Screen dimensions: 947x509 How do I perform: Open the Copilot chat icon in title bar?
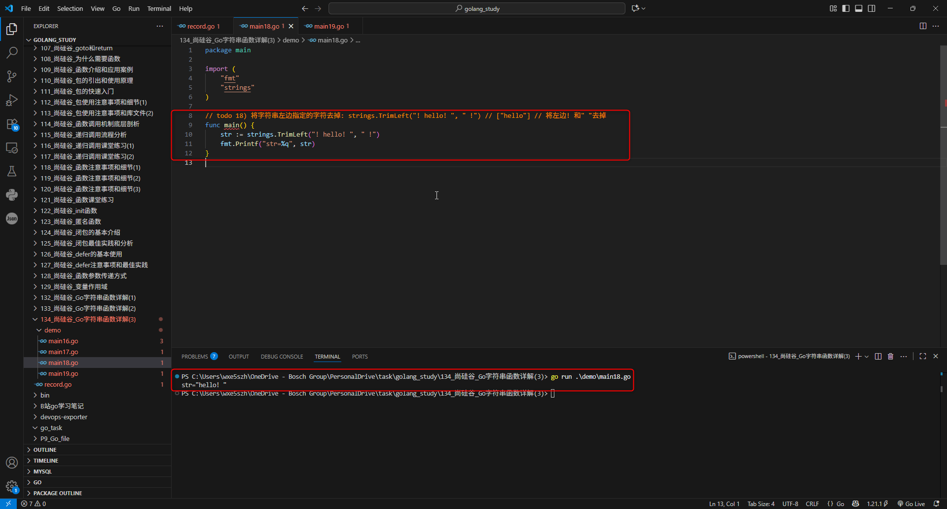tap(635, 8)
